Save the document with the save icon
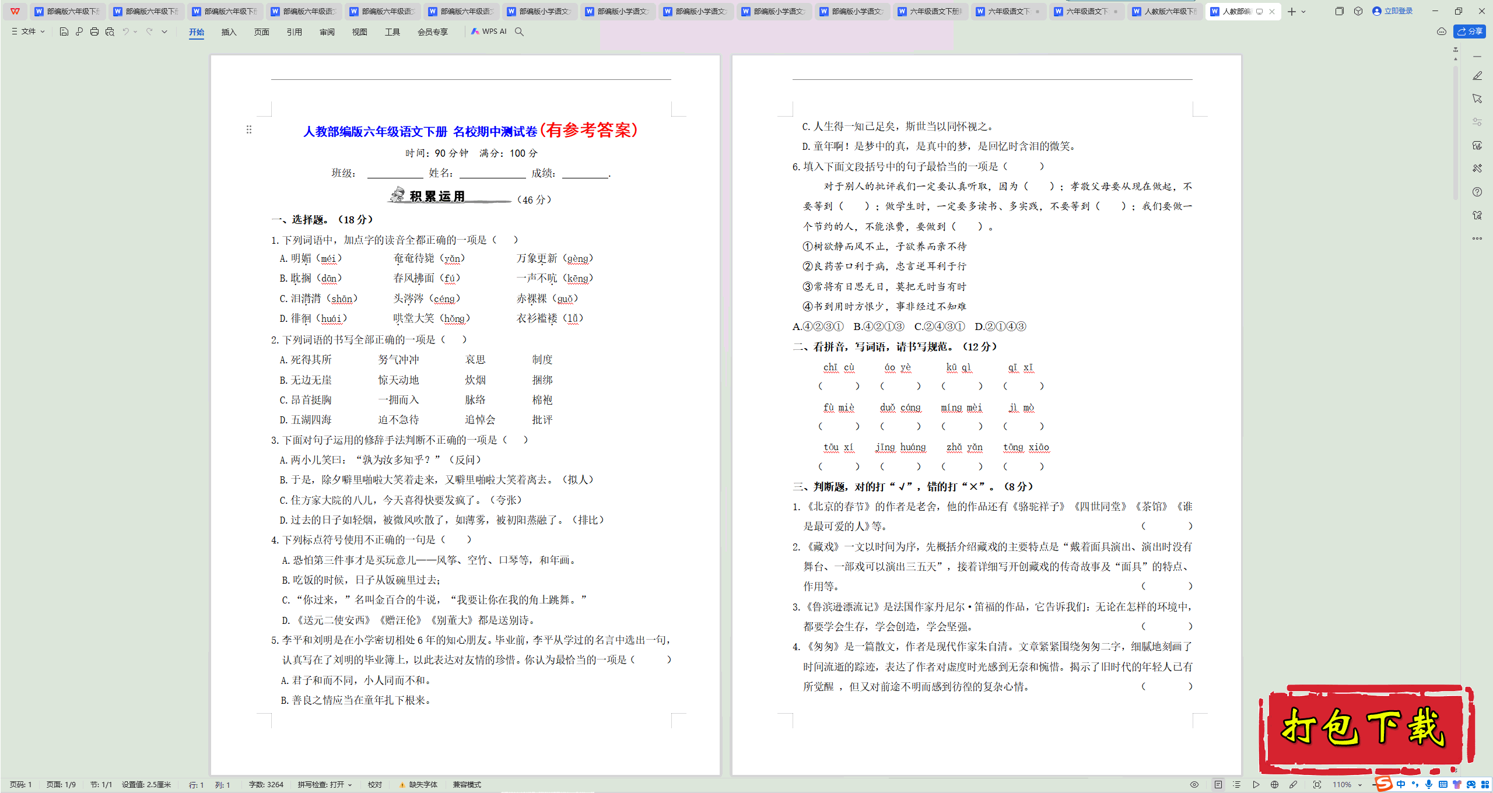This screenshot has width=1493, height=793. (x=64, y=31)
